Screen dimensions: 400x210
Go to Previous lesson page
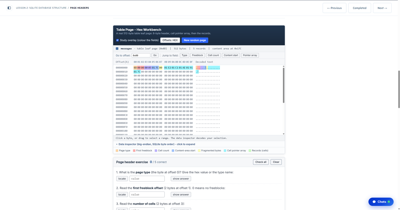(x=334, y=8)
